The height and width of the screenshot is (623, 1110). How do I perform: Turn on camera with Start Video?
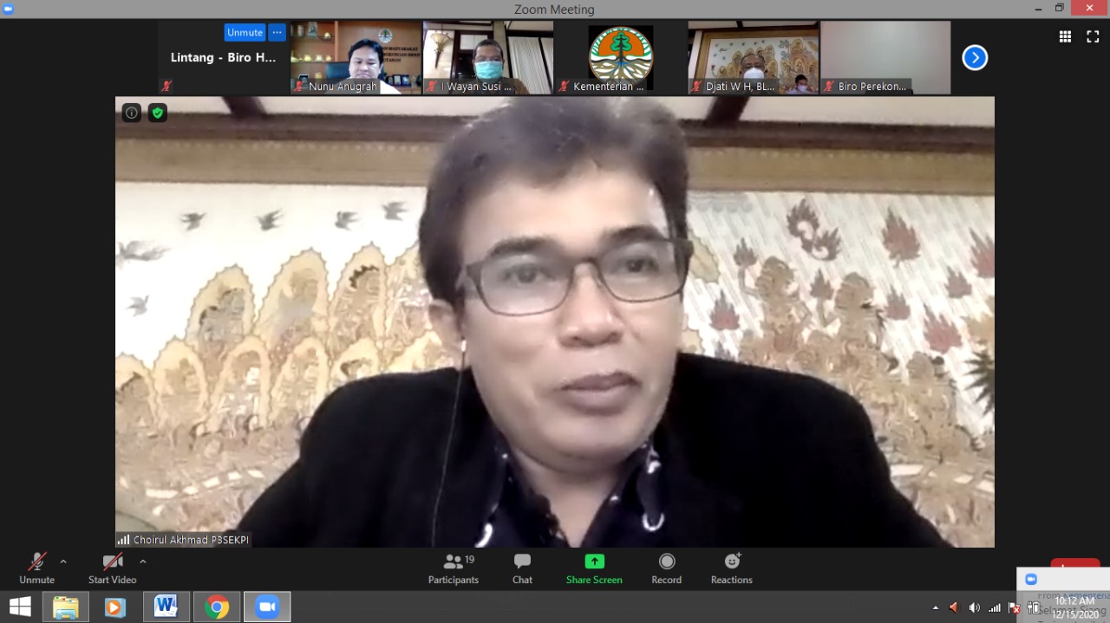click(x=112, y=562)
